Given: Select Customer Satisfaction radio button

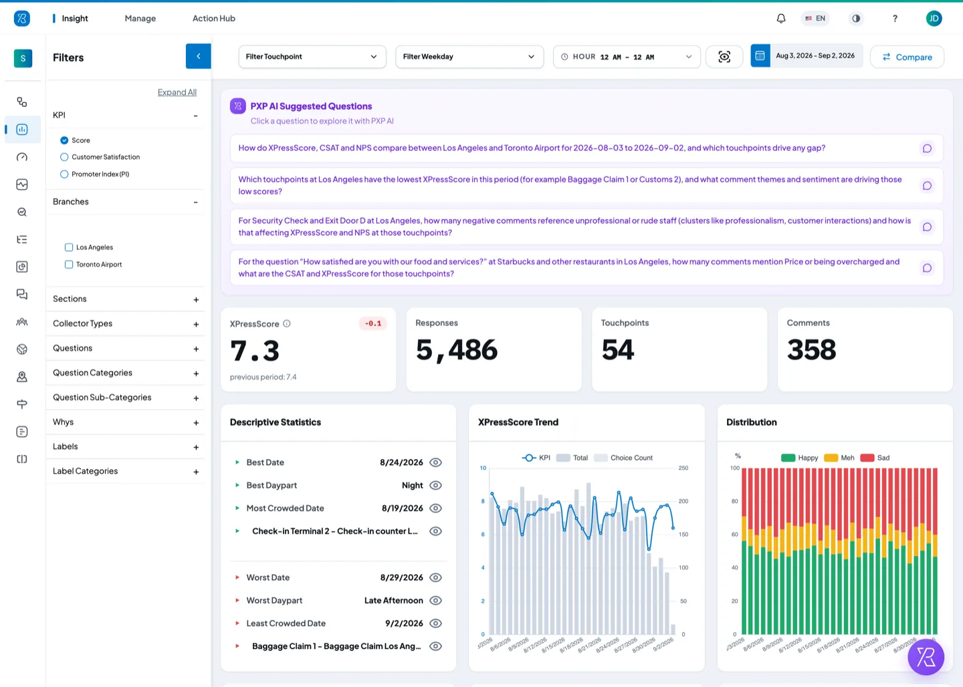Looking at the screenshot, I should [x=64, y=157].
